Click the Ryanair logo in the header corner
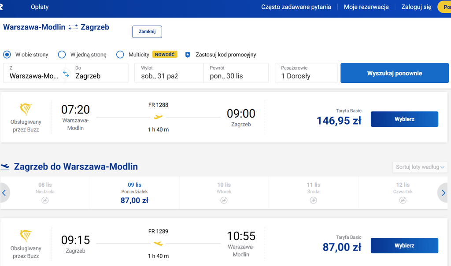 coord(1,7)
